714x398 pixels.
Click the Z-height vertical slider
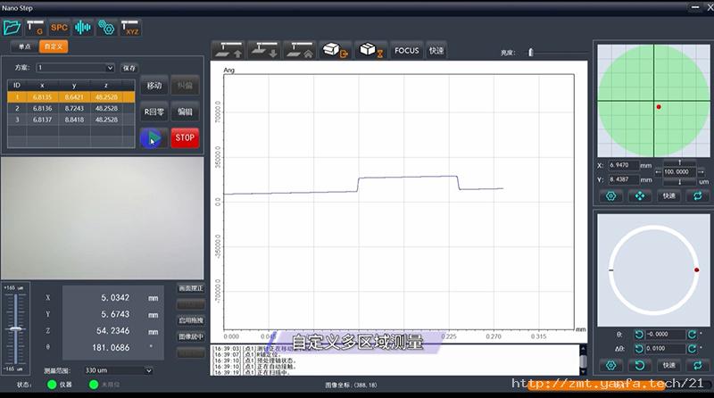click(15, 328)
